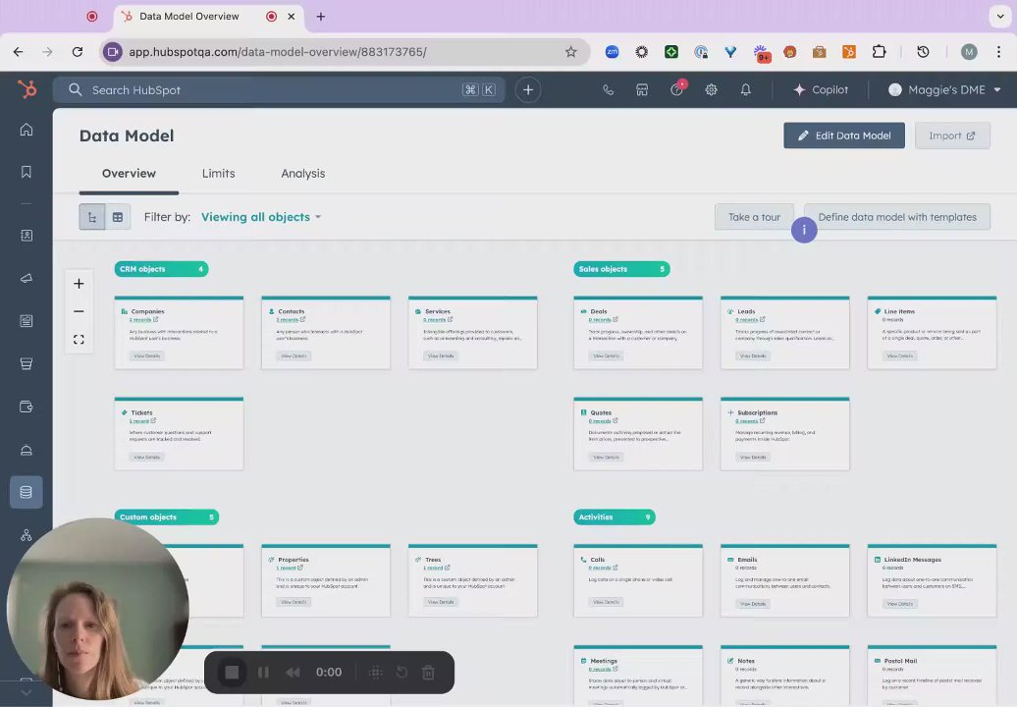Click View Details on the Companies card
This screenshot has width=1017, height=707.
tap(147, 355)
